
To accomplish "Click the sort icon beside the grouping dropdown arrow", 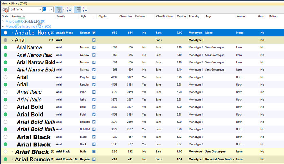I will 69,9.
